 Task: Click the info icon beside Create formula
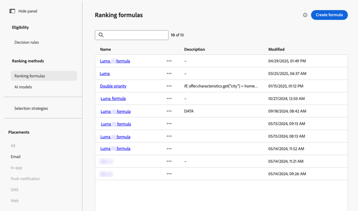click(305, 15)
